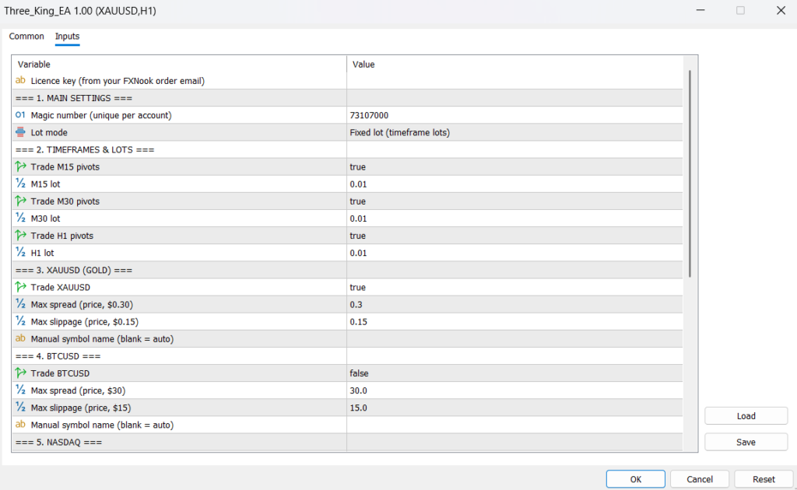Image resolution: width=797 pixels, height=490 pixels.
Task: Click the Load button
Action: (746, 416)
